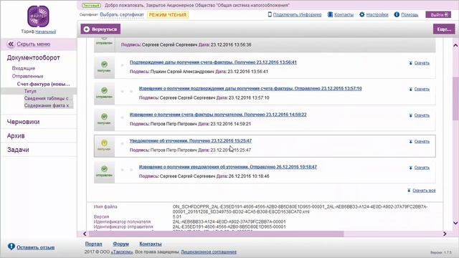Open Настройки link
This screenshot has width=459, height=258.
(x=377, y=14)
